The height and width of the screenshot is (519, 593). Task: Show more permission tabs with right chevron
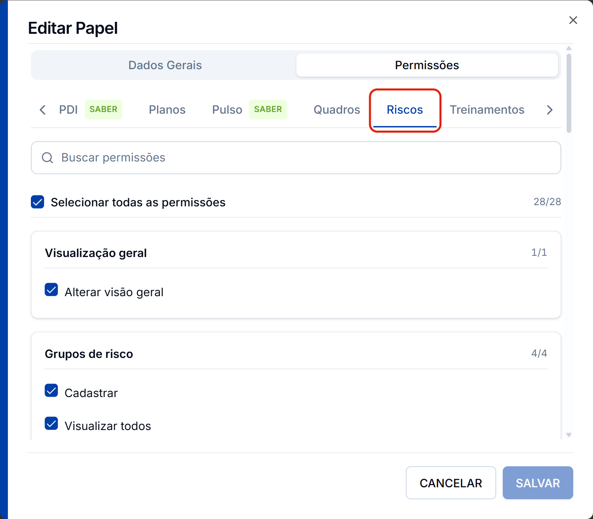(x=549, y=110)
